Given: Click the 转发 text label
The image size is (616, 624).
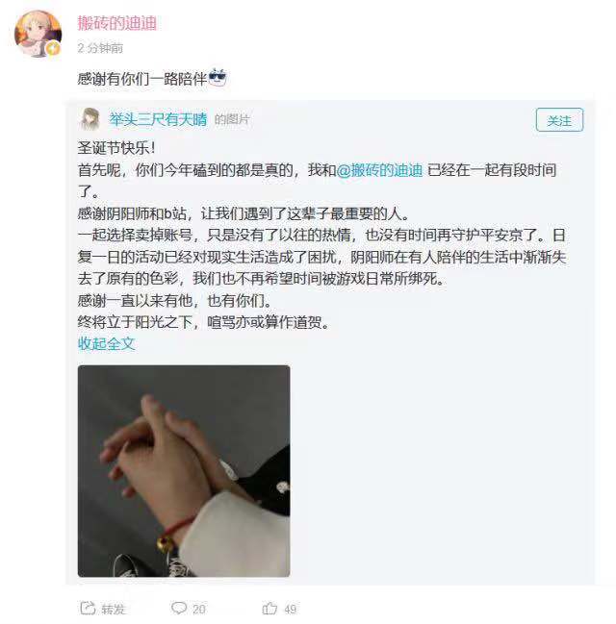Looking at the screenshot, I should (x=114, y=609).
